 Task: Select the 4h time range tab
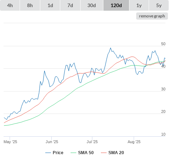pos(10,5)
